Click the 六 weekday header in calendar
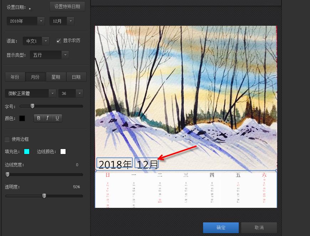This screenshot has width=310, height=236. click(264, 175)
